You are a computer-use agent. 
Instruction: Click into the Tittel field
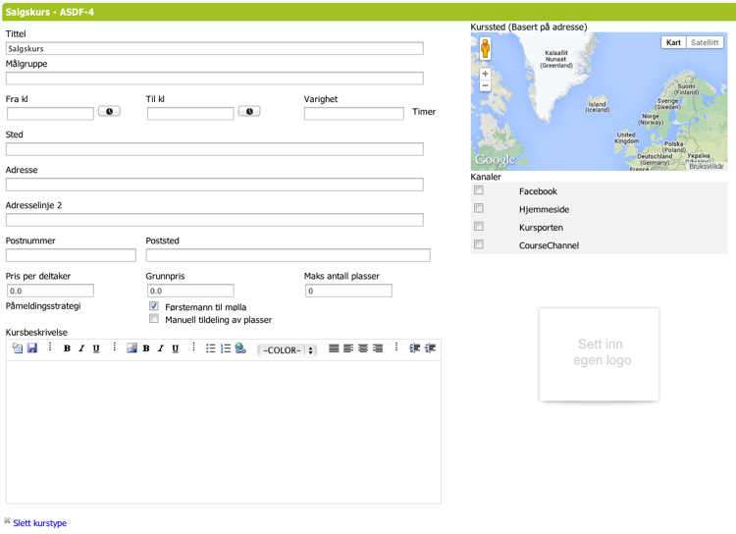click(215, 48)
